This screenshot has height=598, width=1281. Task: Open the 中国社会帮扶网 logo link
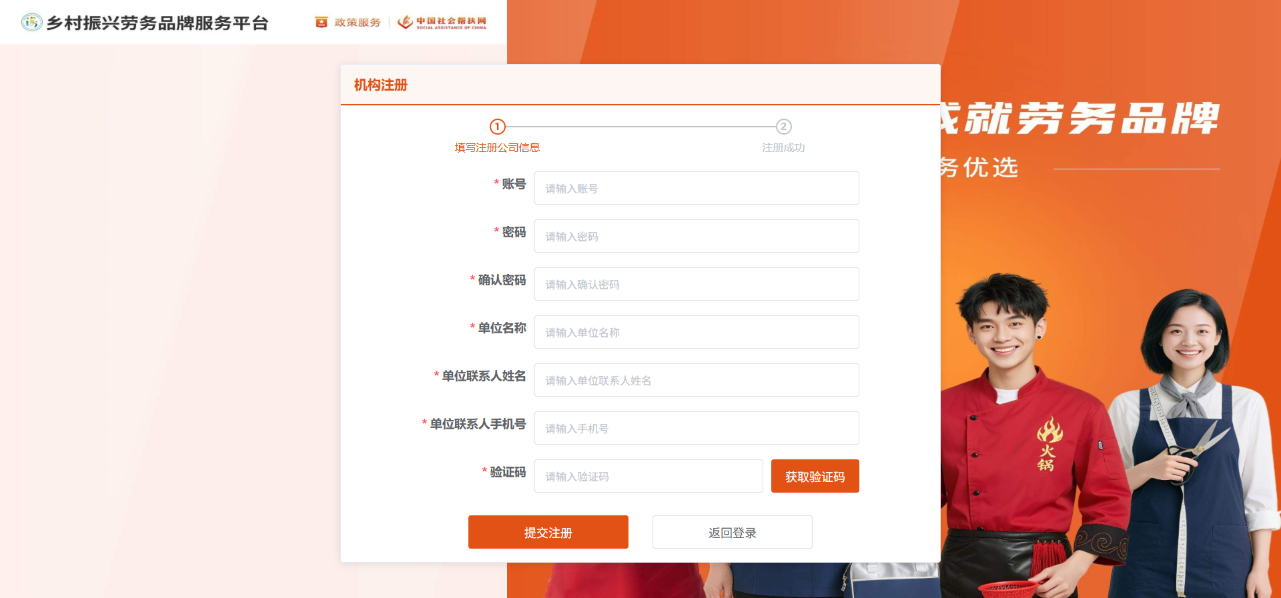[442, 23]
